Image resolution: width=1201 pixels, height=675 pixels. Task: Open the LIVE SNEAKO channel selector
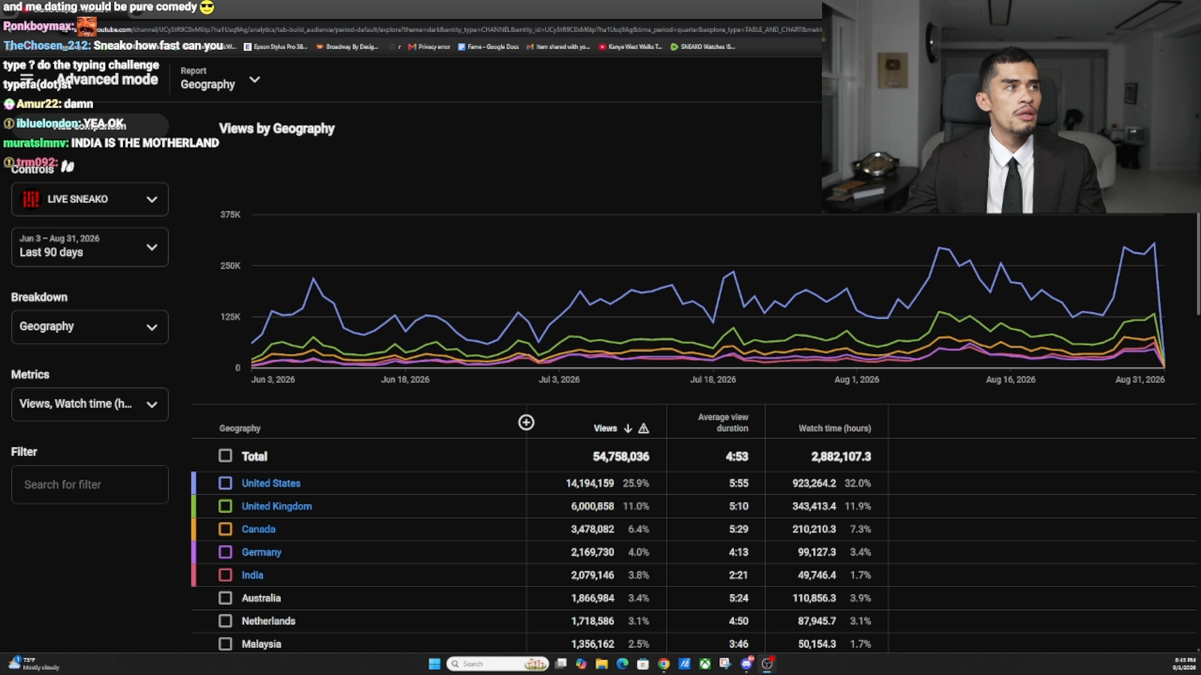coord(90,199)
